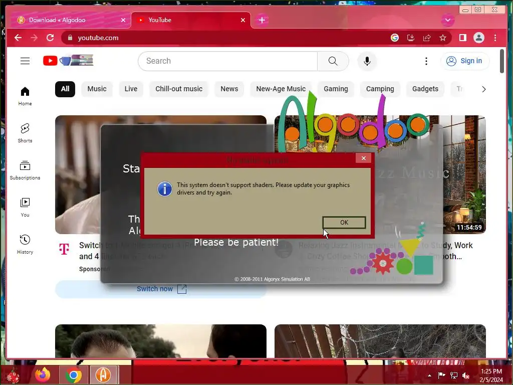Open Shorts in YouTube sidebar

coord(25,133)
